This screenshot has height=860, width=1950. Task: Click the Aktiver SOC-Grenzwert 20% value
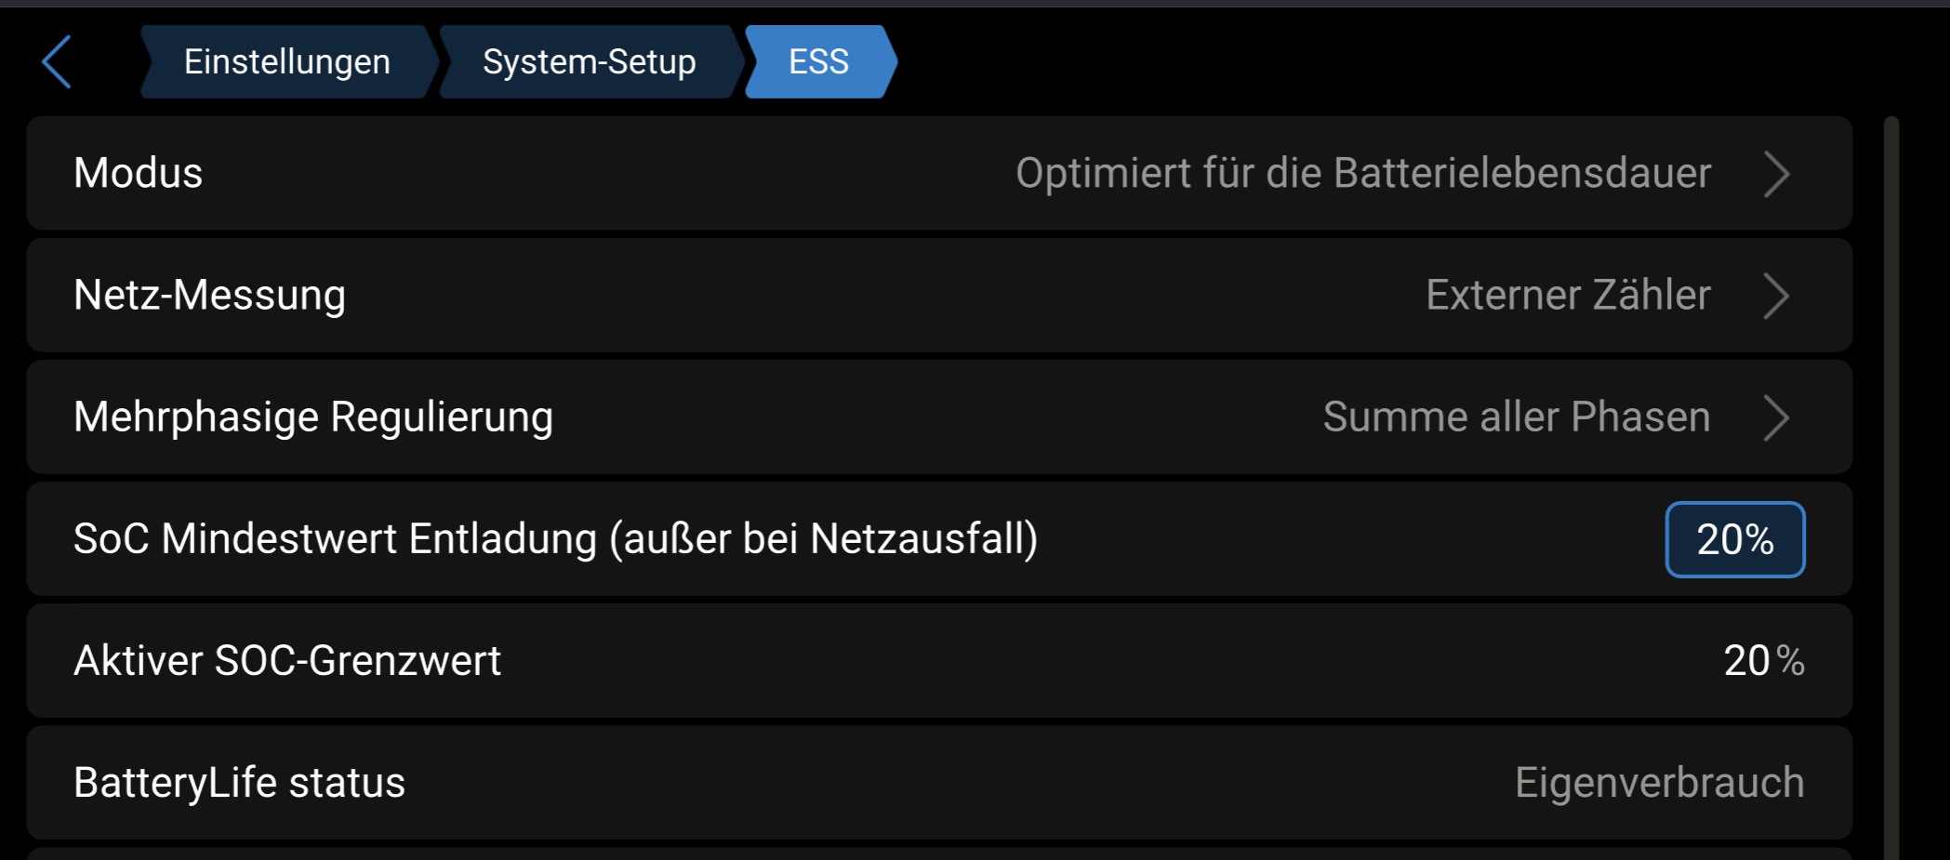coord(1763,661)
